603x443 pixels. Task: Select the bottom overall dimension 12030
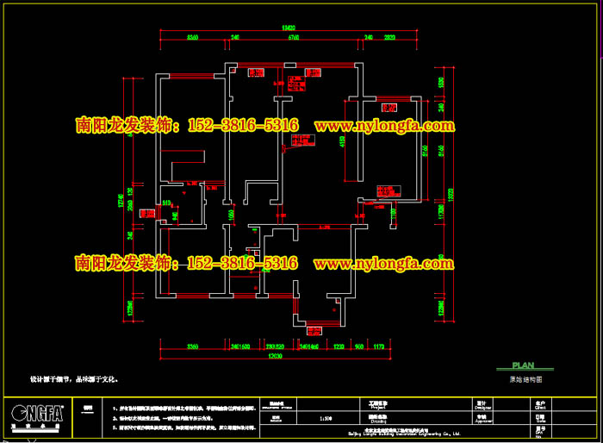[x=275, y=354]
